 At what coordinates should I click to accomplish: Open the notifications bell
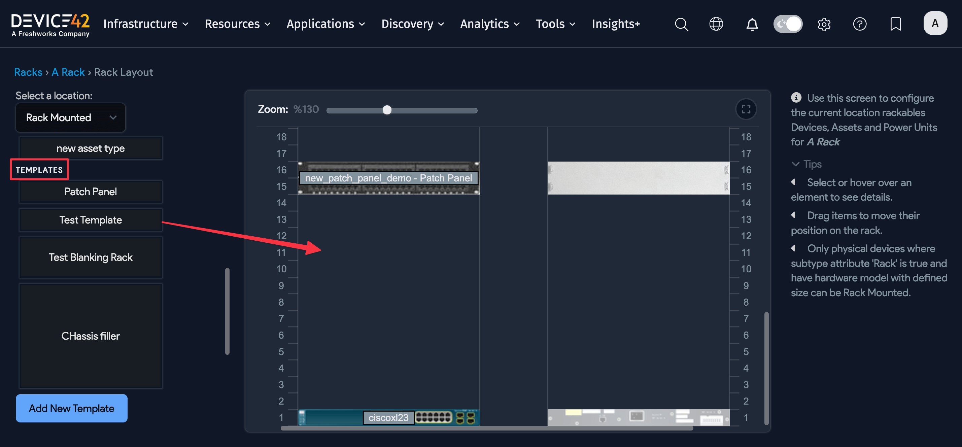coord(752,24)
